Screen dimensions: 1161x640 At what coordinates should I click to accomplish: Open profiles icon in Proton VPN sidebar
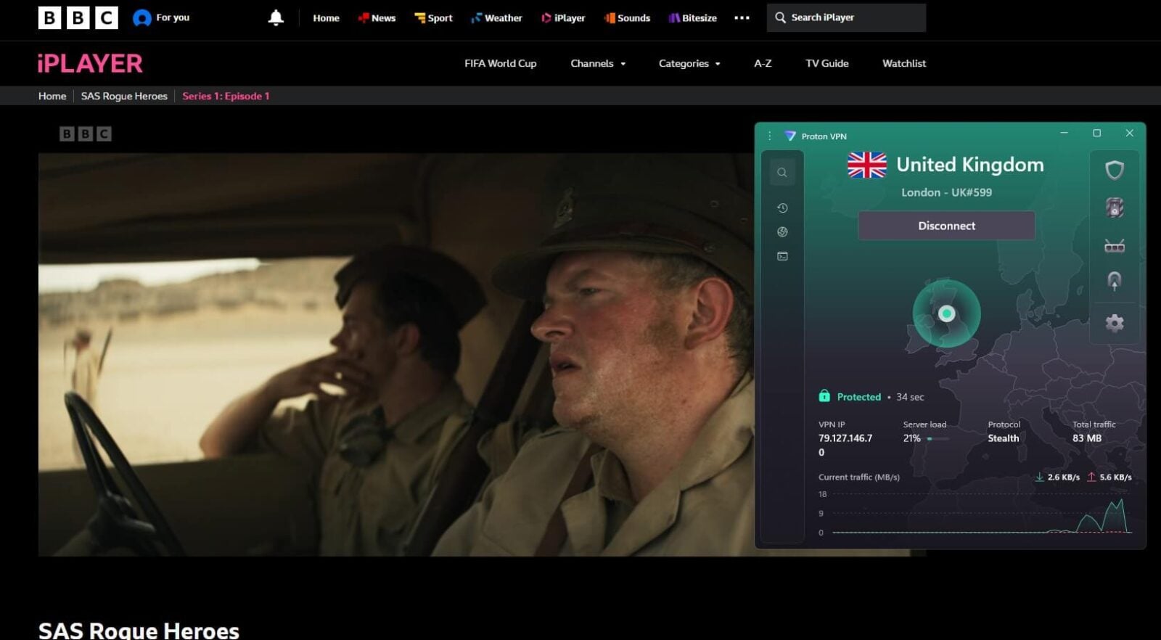(x=782, y=256)
